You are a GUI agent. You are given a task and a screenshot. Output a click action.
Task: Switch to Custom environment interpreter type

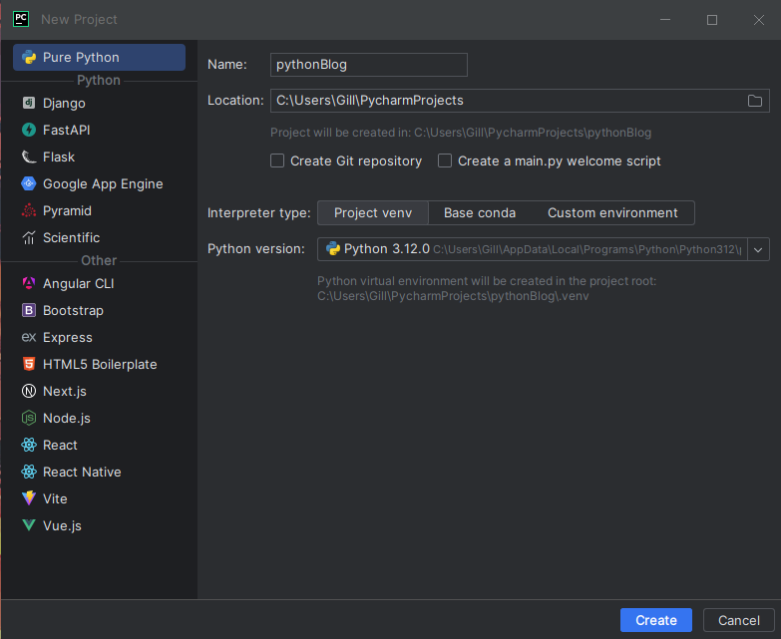point(612,213)
